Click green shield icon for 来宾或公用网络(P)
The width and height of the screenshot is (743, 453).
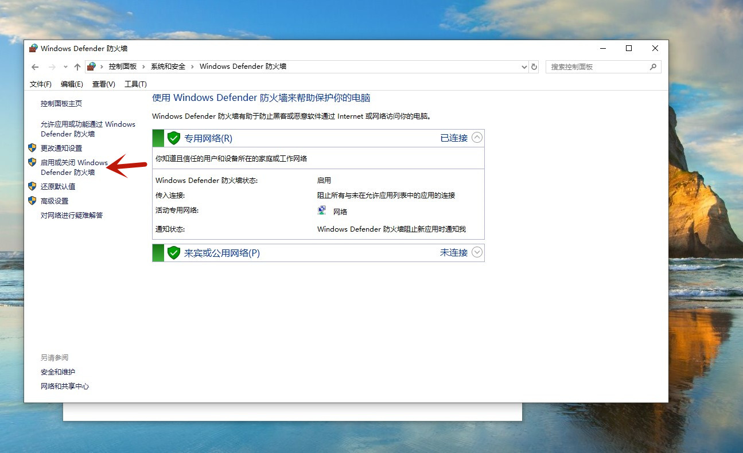[173, 253]
